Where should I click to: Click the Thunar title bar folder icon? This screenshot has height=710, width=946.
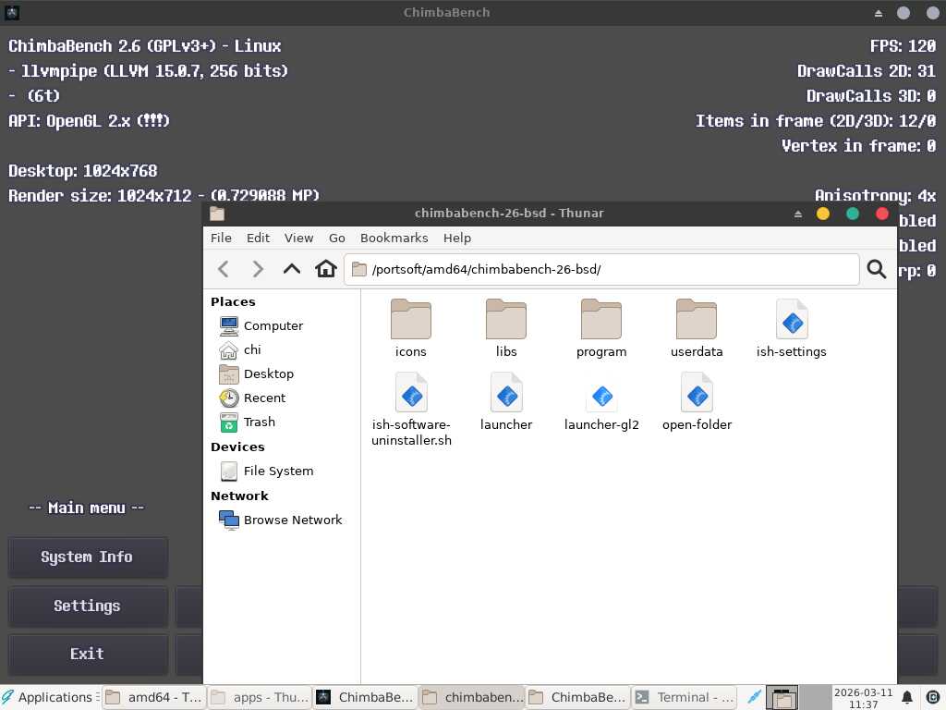coord(217,214)
